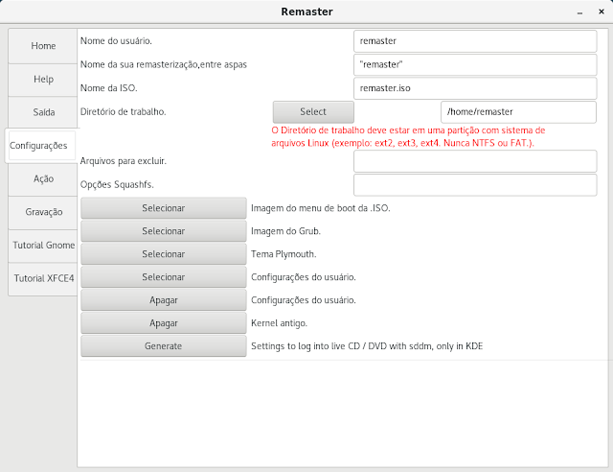Viewport: 613px width, 472px height.
Task: Click the 'Kernel antigo.' label
Action: (279, 323)
